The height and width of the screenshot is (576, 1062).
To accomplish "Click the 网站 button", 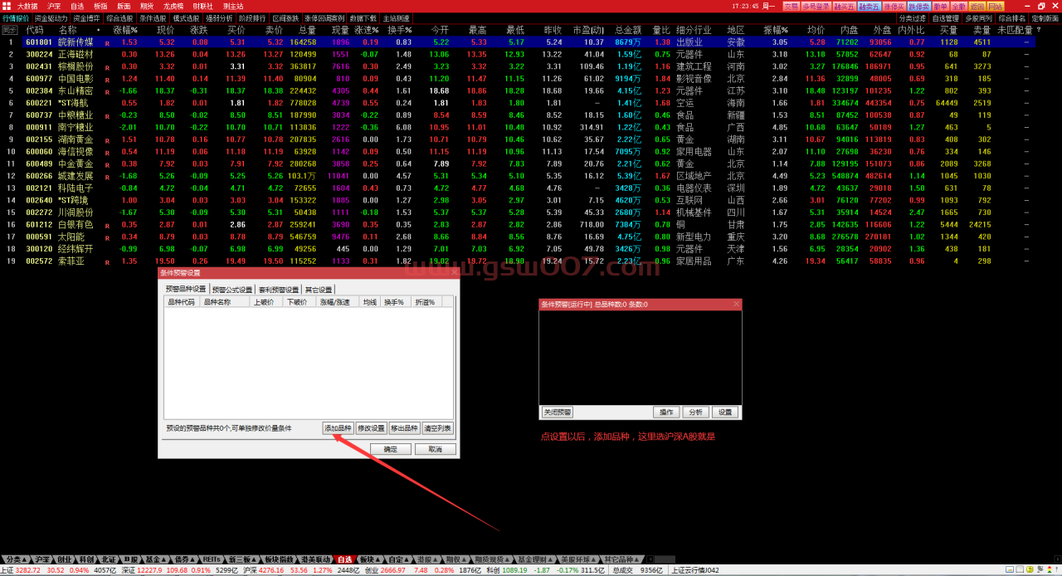I will click(x=996, y=6).
